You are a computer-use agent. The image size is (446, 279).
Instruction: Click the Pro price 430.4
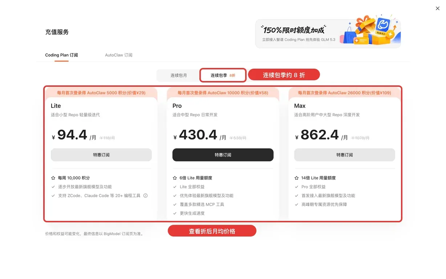pyautogui.click(x=198, y=135)
